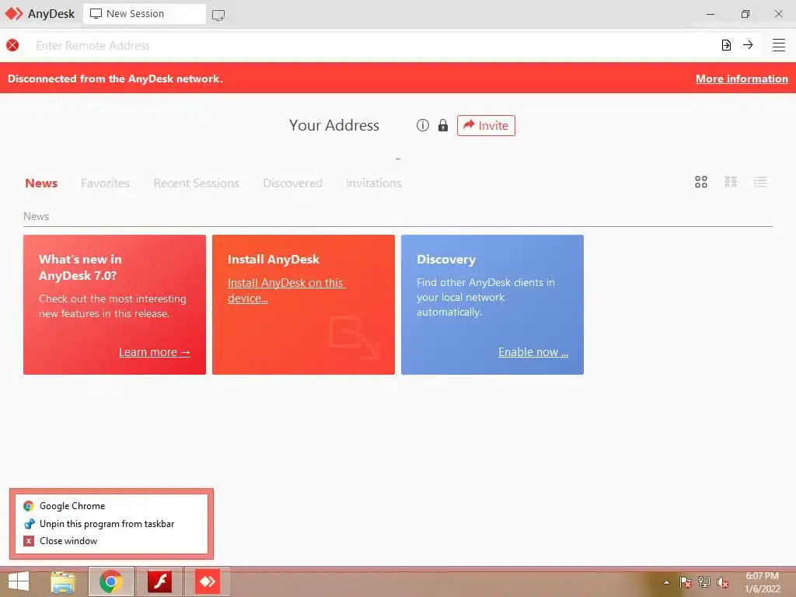Screen dimensions: 796x597
Task: Click the address info circle icon
Action: [x=423, y=125]
